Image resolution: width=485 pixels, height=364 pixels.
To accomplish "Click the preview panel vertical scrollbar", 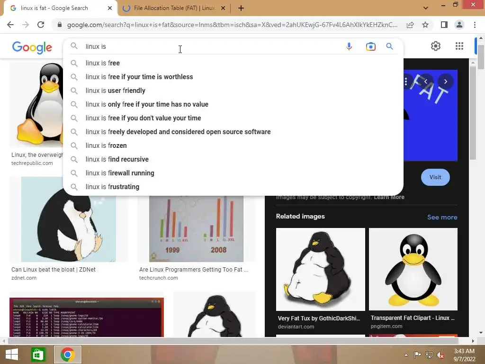I will click(472, 113).
